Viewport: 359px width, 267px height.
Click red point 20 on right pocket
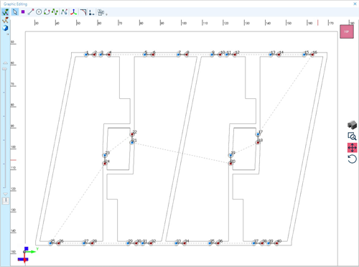point(230,164)
